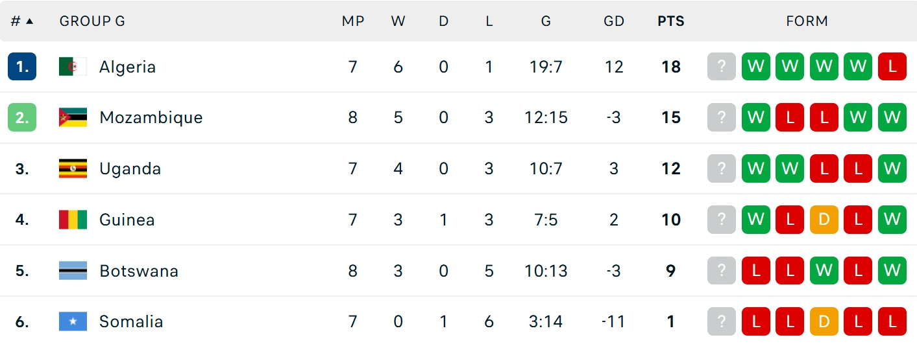
Task: Click the Algeria flag icon
Action: [73, 67]
